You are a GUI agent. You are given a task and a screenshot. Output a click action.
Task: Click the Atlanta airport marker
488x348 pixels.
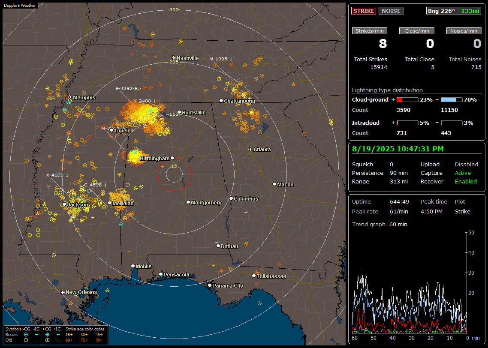pos(250,150)
